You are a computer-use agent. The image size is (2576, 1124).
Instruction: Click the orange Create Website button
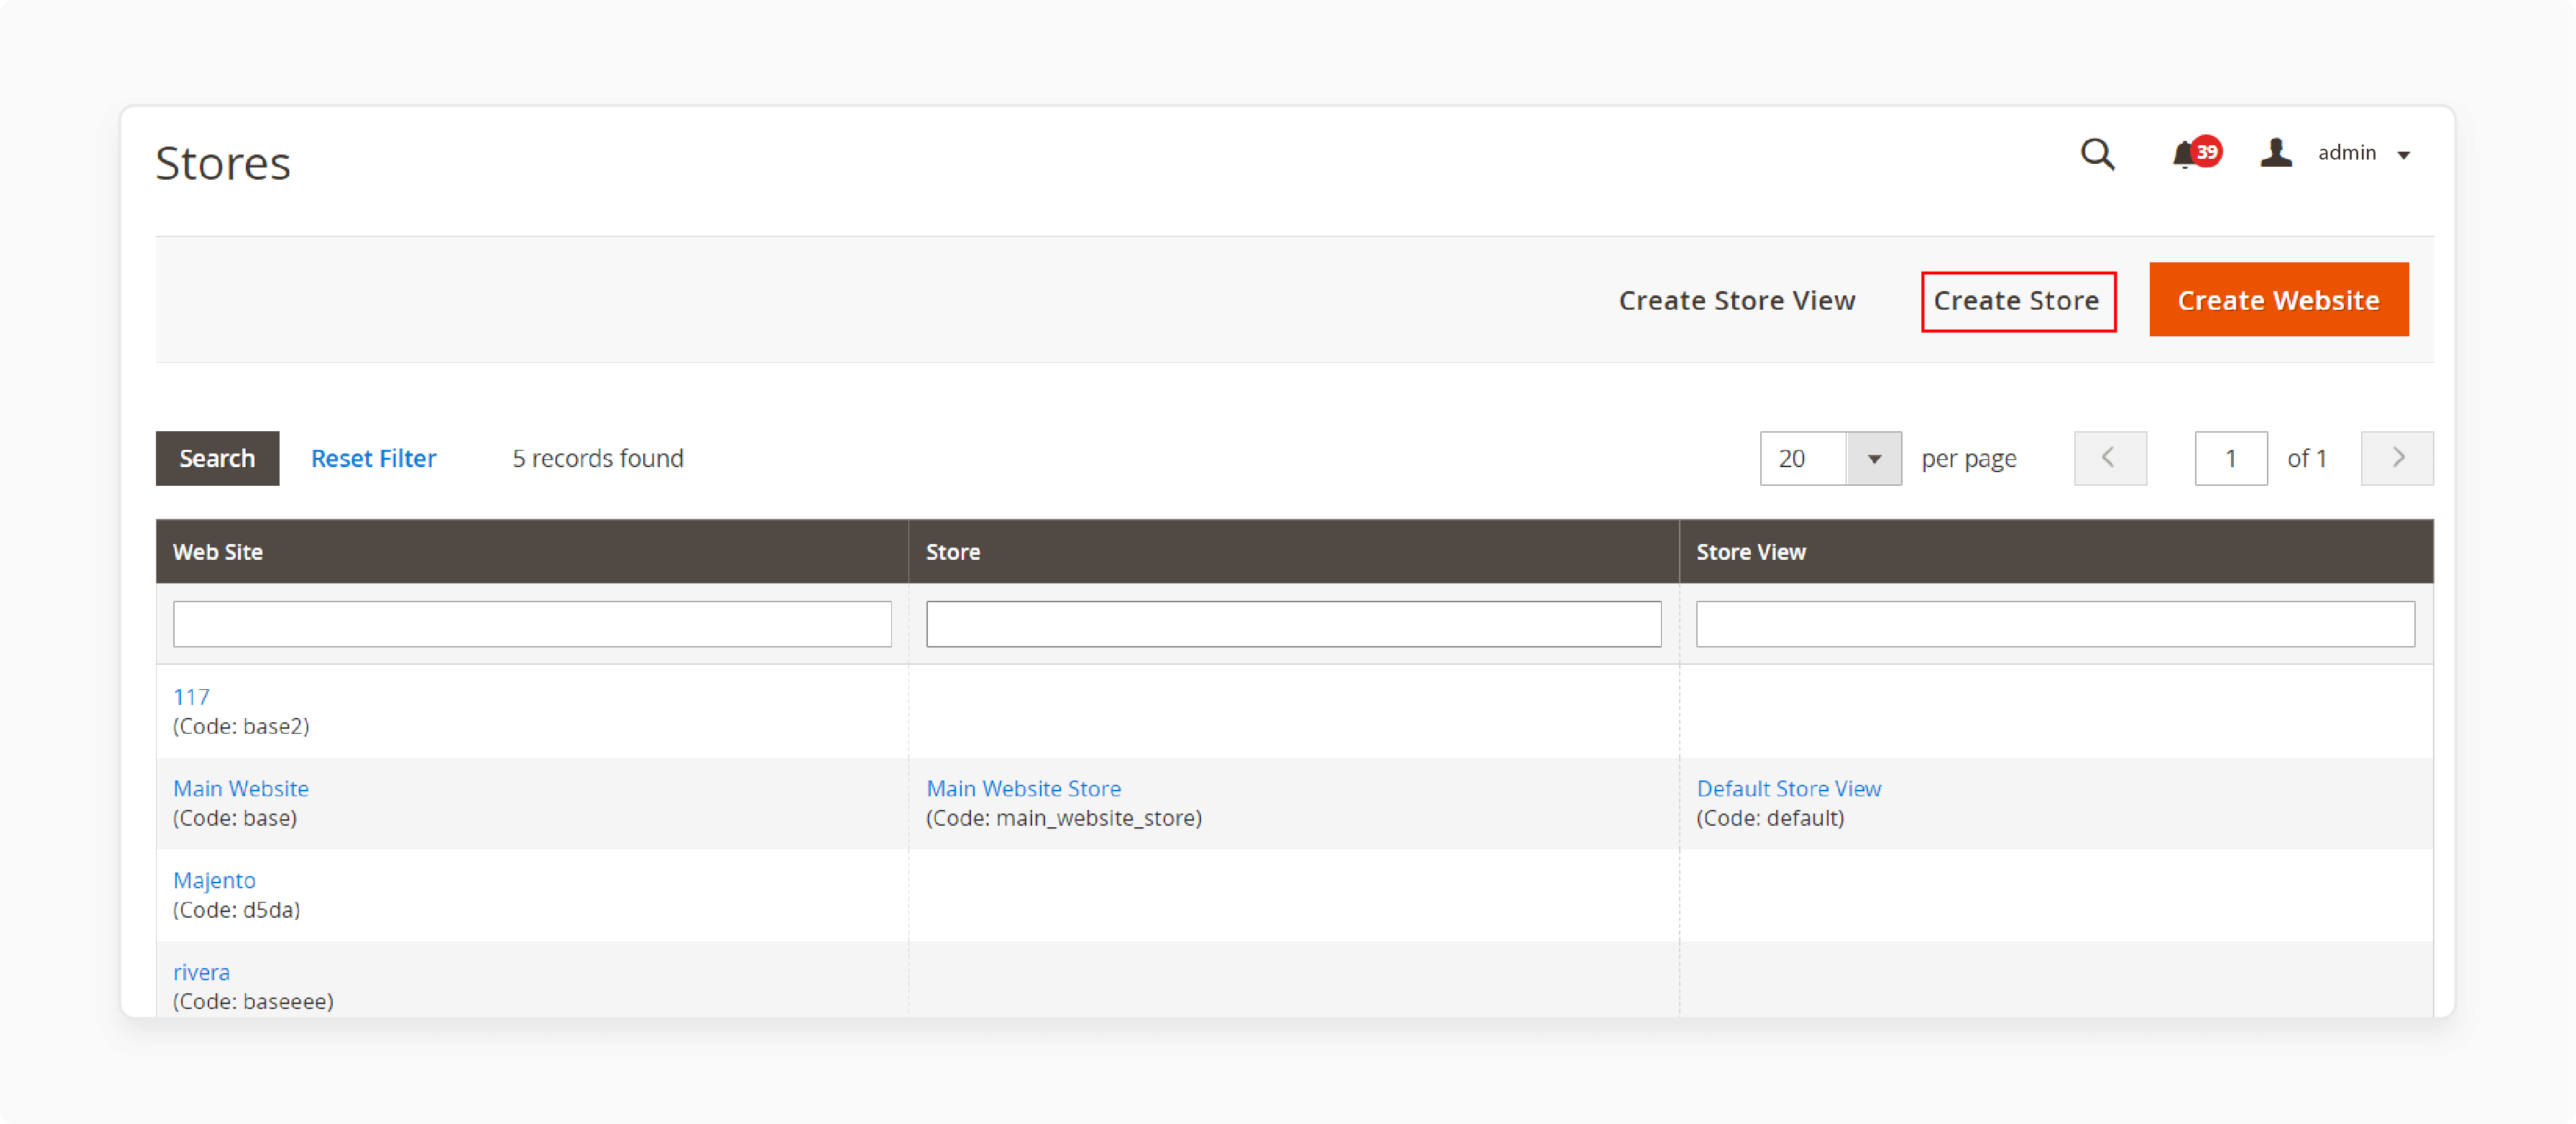click(x=2278, y=299)
